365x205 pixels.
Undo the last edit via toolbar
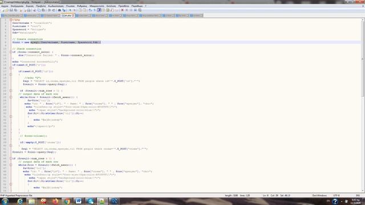click(50, 10)
